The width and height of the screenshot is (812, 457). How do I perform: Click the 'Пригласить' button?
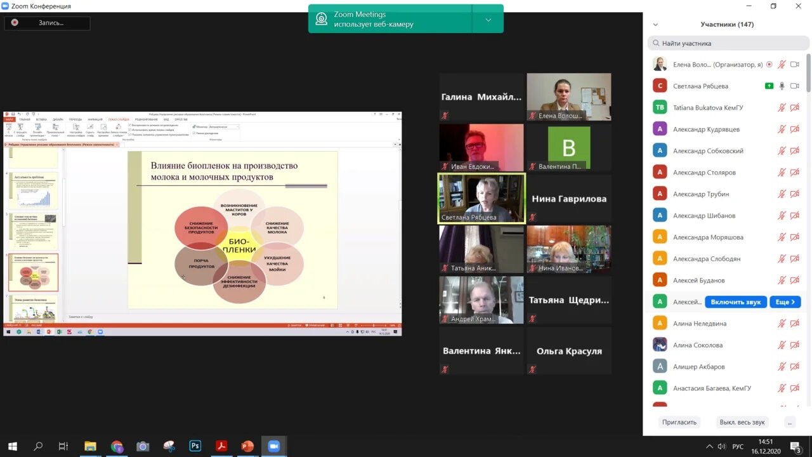679,422
